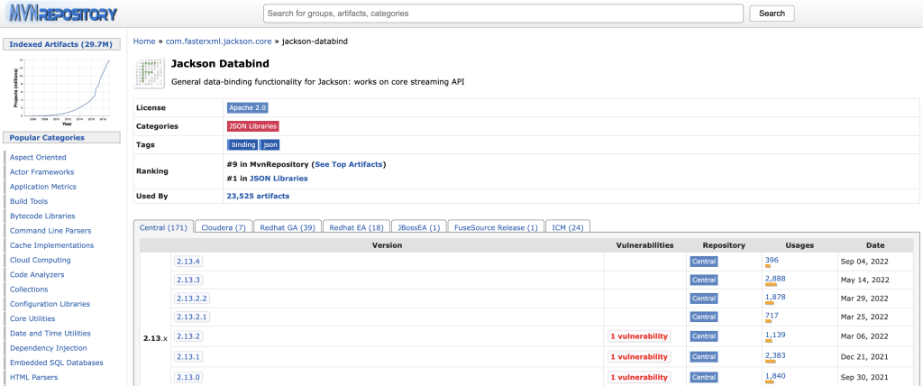The width and height of the screenshot is (923, 386).
Task: Open the 1,878 usages link
Action: tap(775, 297)
